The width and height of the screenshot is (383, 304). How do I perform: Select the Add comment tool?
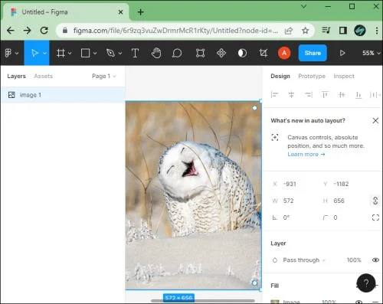pos(177,53)
